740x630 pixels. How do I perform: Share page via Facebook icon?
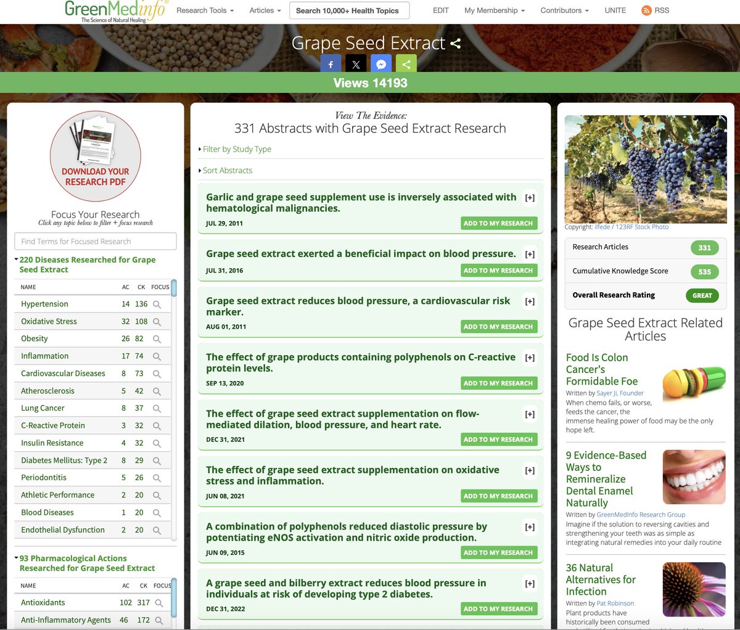tap(331, 64)
